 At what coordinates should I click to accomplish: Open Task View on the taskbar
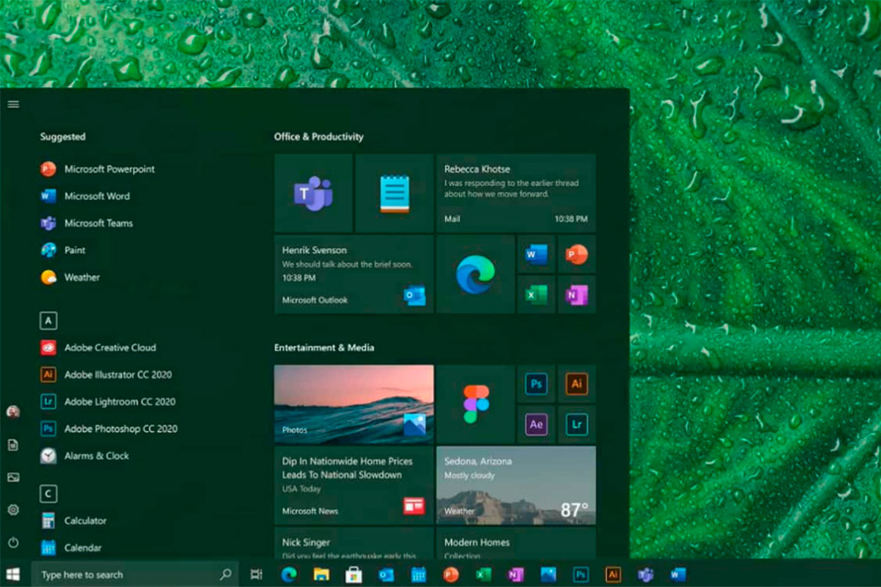256,574
